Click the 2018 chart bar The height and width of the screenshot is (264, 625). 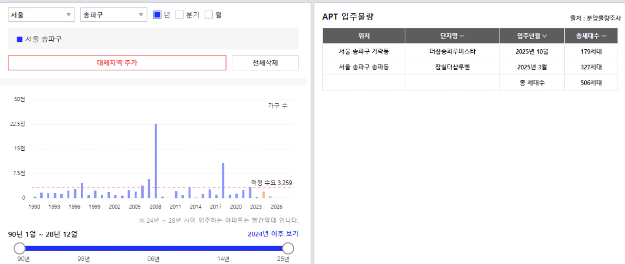pyautogui.click(x=223, y=180)
